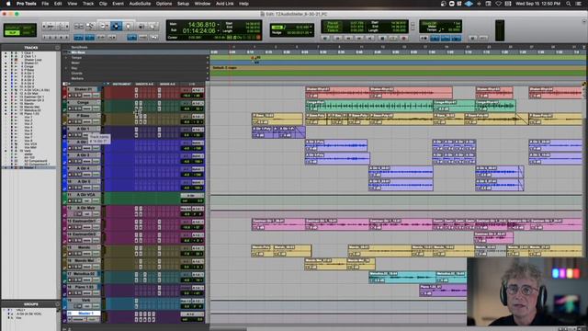
Task: Open macOS Control Center
Action: tap(579, 4)
